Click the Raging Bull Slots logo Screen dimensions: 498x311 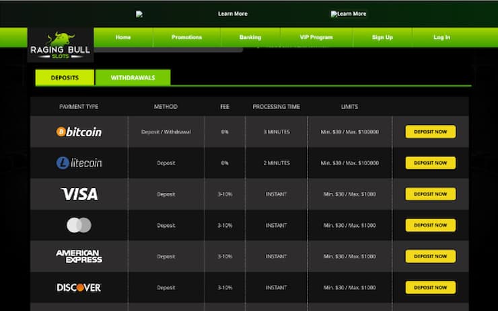61,45
